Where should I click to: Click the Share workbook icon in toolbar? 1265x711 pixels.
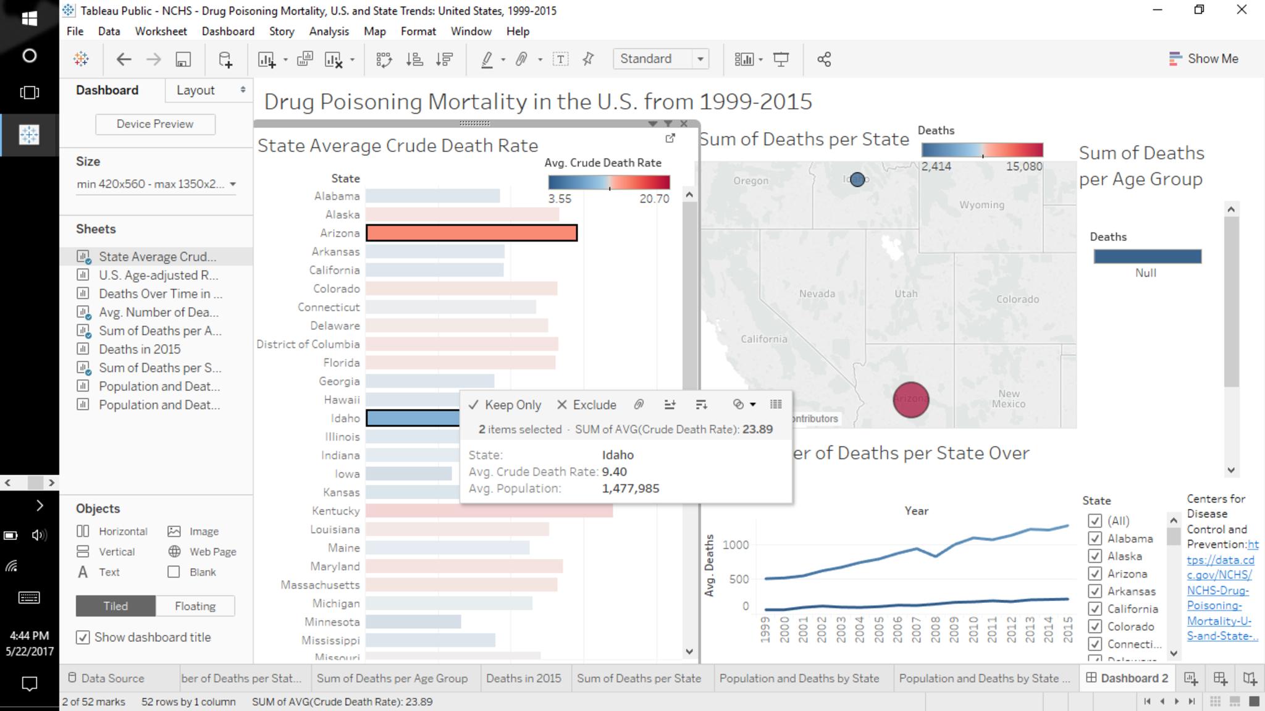click(824, 59)
